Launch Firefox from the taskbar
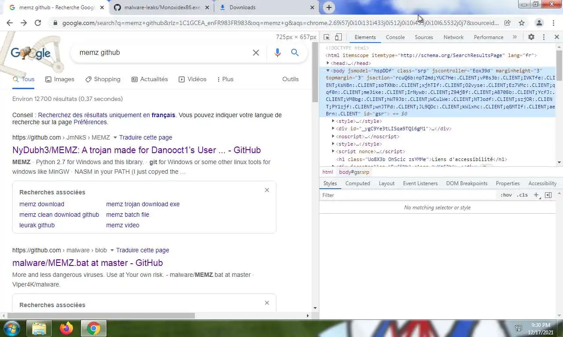The height and width of the screenshot is (337, 563). click(x=66, y=328)
